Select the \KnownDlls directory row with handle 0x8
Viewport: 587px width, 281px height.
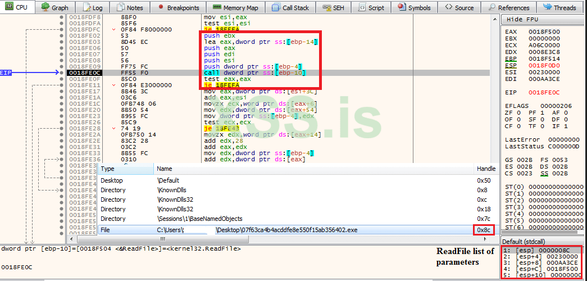coord(298,190)
